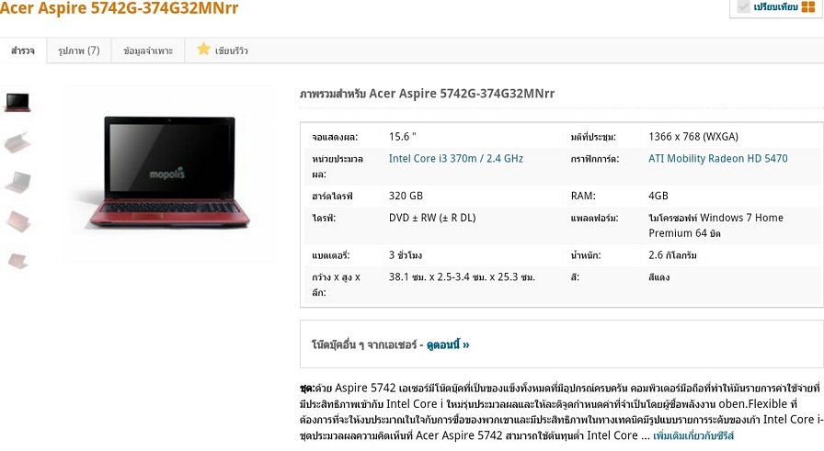Expand เพิ่มเติมเกี่ยวกับซีรีส์ more about series

pyautogui.click(x=693, y=435)
